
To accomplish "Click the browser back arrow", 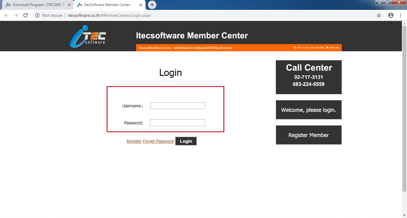I will 6,15.
